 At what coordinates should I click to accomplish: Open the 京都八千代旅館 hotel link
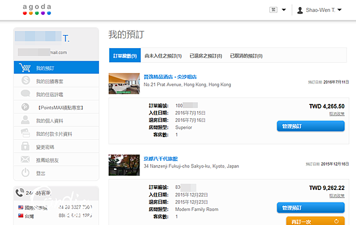click(x=161, y=159)
